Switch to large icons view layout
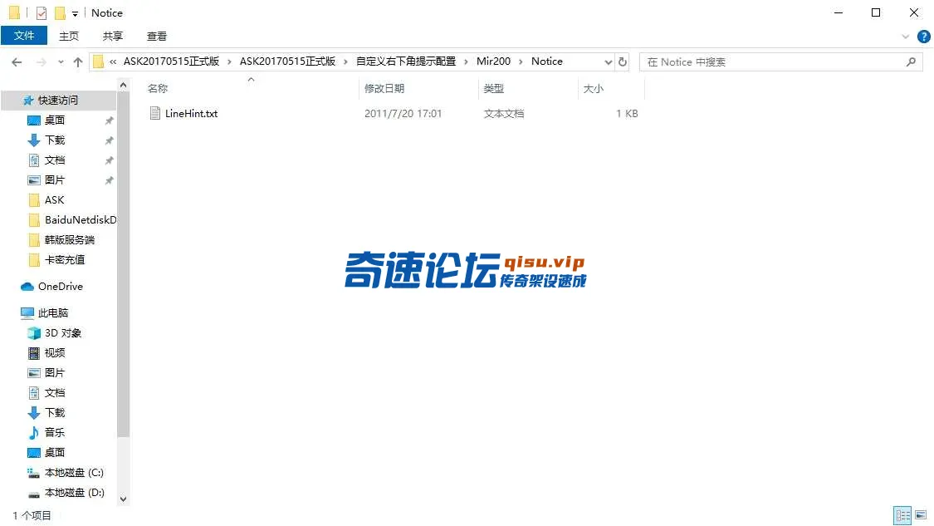This screenshot has width=934, height=526. click(921, 515)
